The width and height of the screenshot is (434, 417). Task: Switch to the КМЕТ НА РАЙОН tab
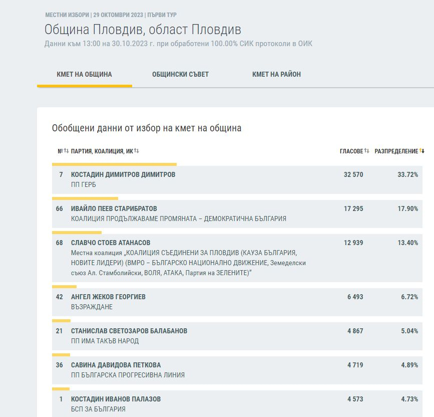pos(276,74)
